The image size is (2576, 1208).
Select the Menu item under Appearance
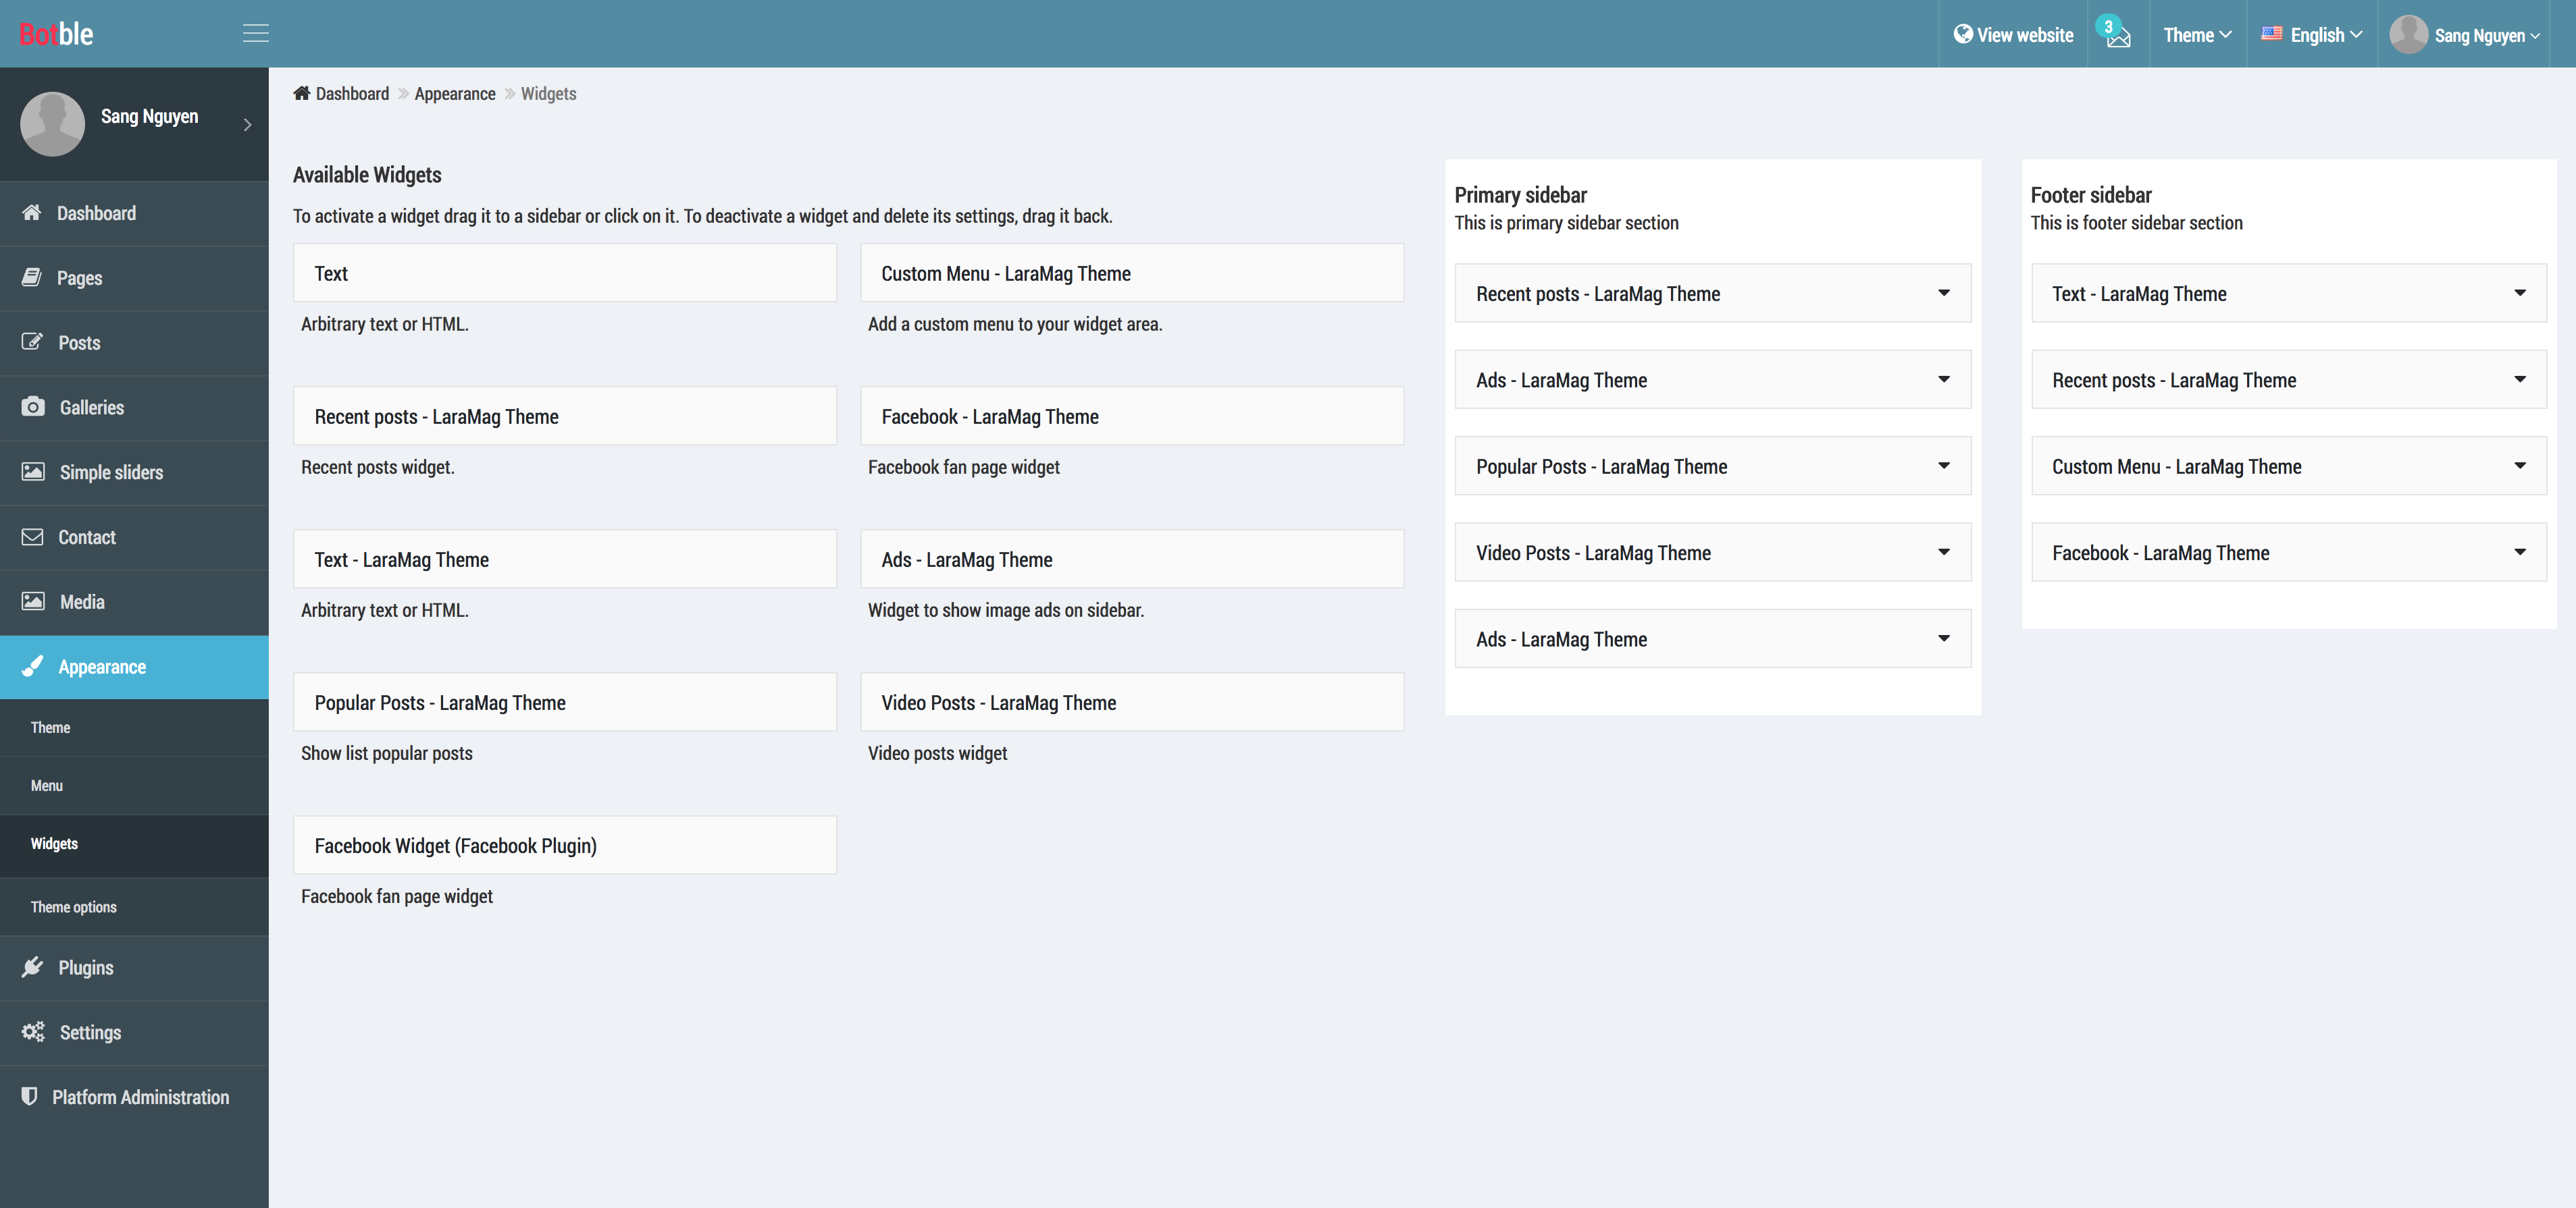[x=47, y=786]
